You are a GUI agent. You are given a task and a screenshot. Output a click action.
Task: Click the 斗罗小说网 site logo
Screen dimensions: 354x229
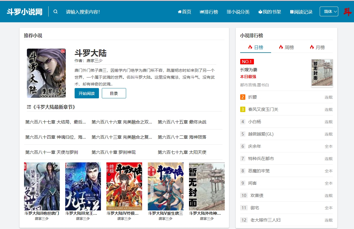coord(25,12)
